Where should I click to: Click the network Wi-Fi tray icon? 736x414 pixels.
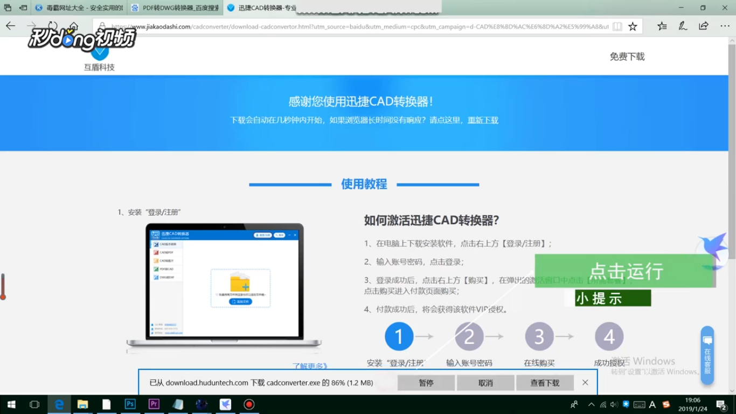coord(603,404)
